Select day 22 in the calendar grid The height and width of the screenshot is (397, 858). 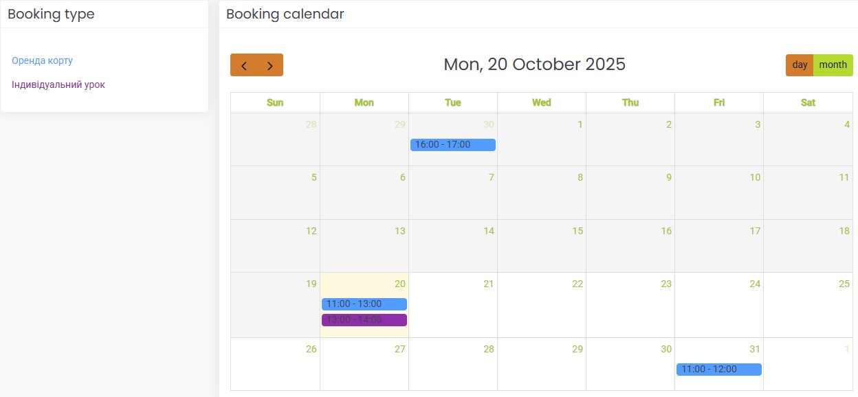[577, 284]
